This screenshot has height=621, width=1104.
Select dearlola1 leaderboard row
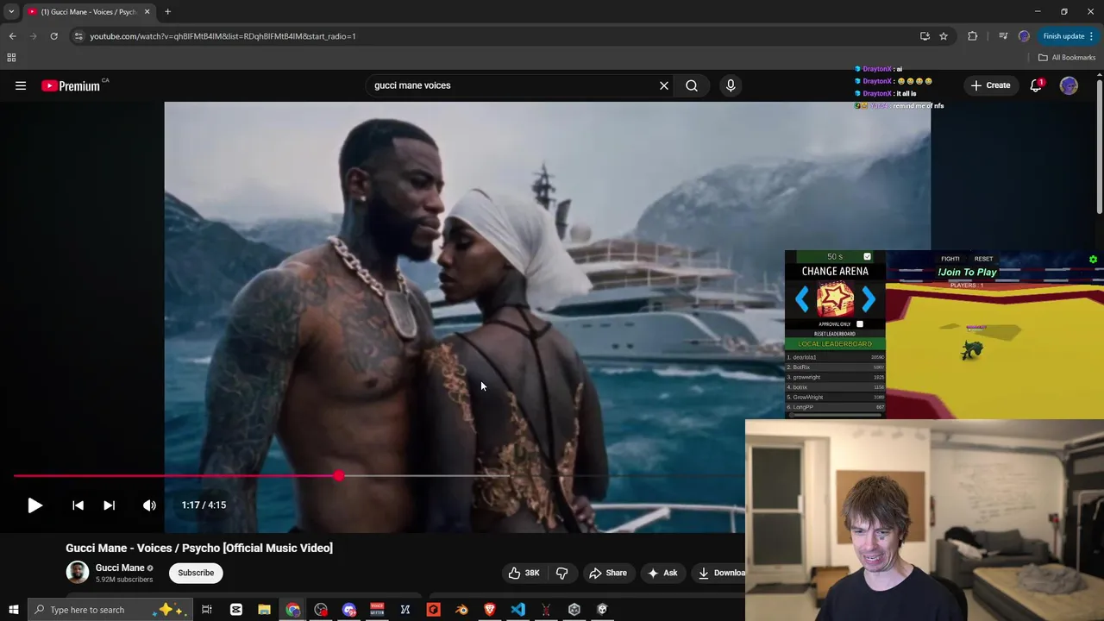pos(835,357)
